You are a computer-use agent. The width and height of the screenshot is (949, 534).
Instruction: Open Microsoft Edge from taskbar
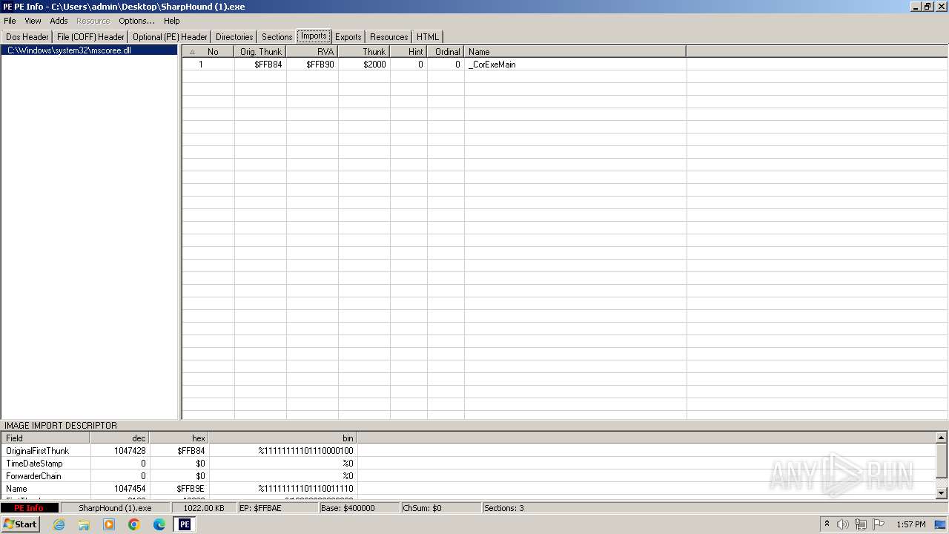point(159,524)
